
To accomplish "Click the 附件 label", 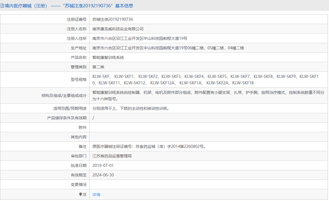I will click(82, 128).
